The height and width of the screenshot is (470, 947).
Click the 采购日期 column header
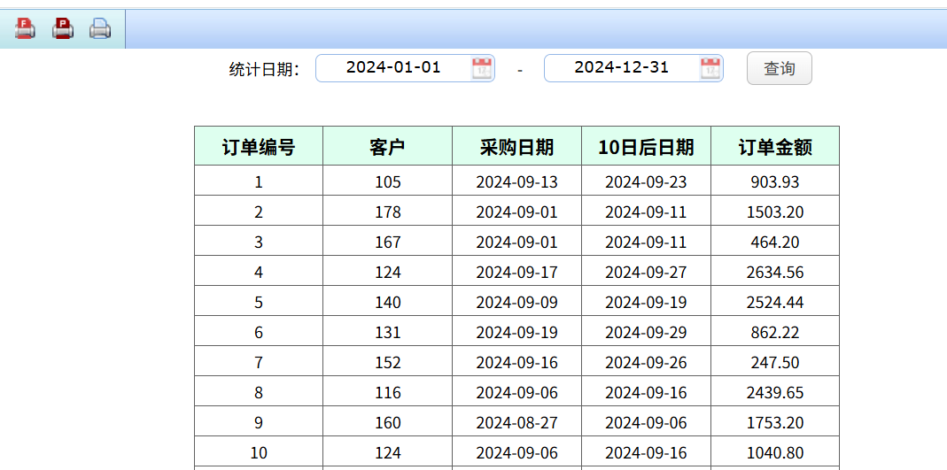tap(517, 146)
